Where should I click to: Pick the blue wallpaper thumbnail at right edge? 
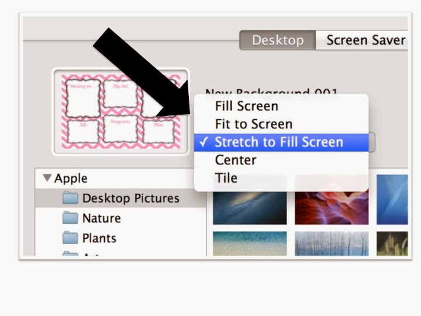click(392, 199)
